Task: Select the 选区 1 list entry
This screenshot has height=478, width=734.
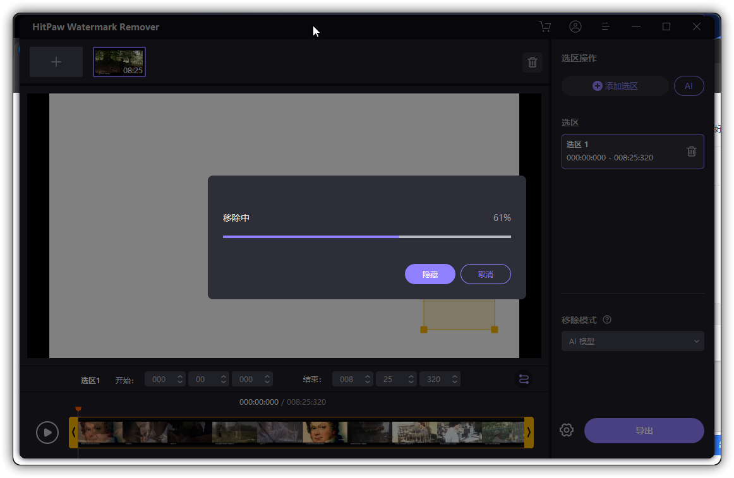Action: 619,152
